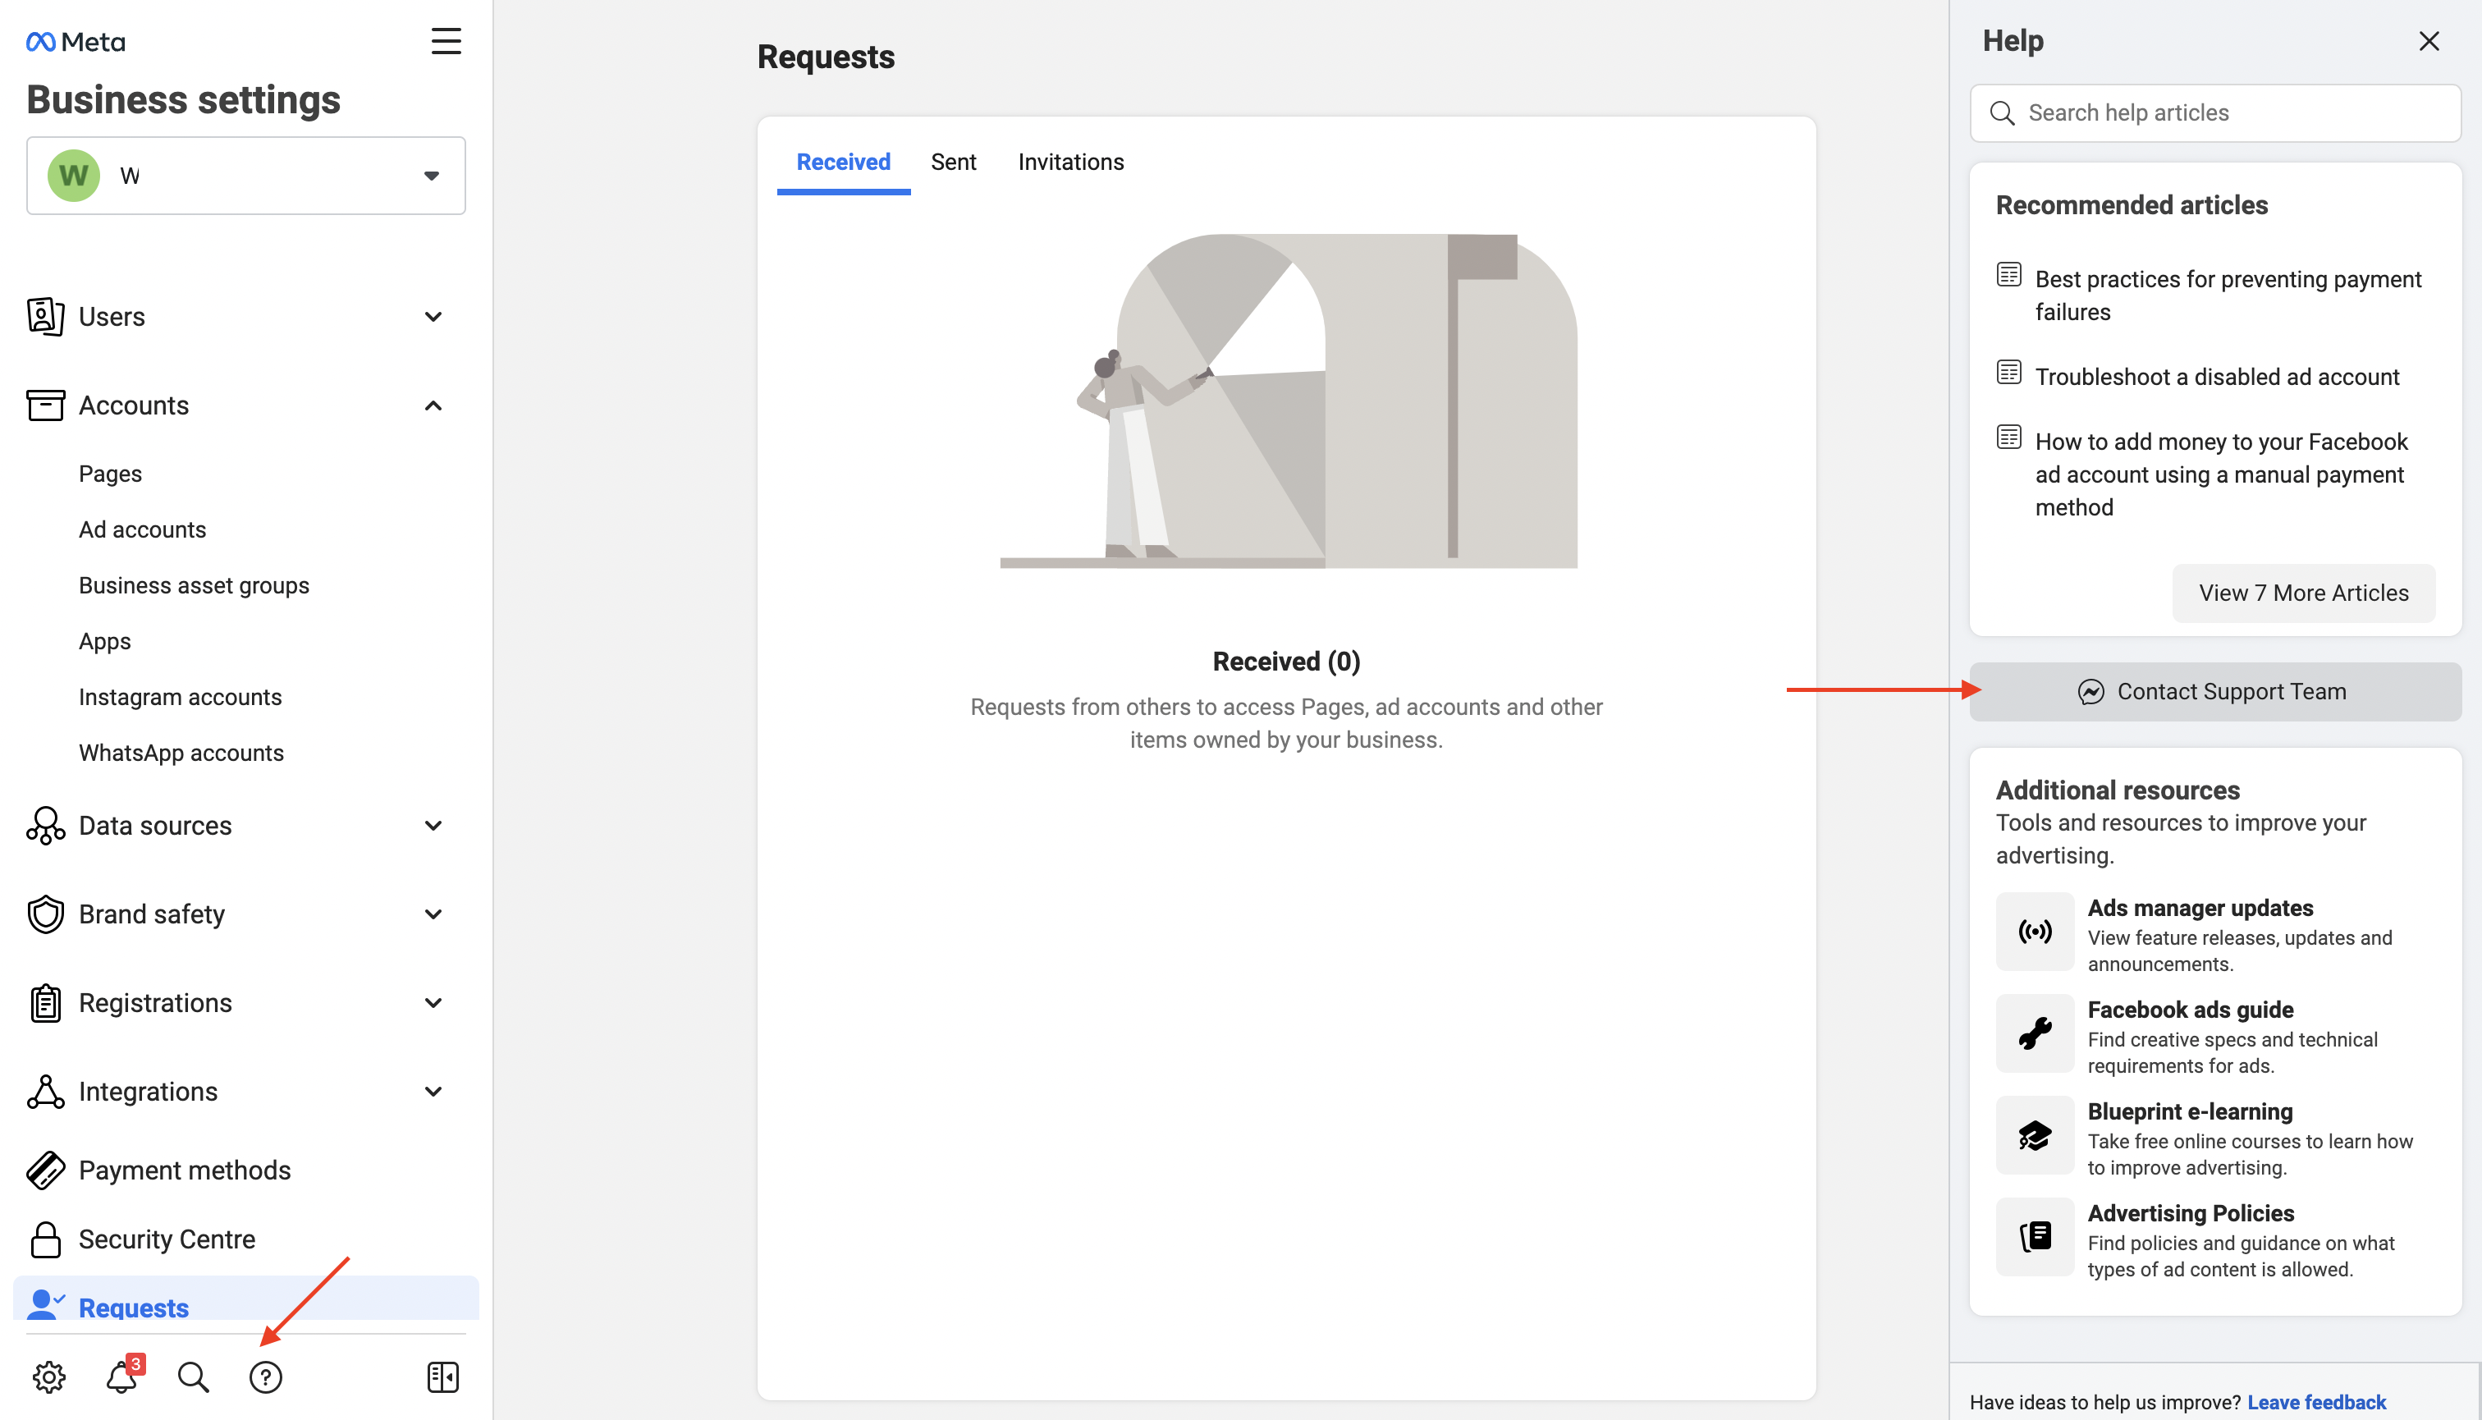Click article icon beside How to add money
The image size is (2482, 1420).
point(2009,437)
